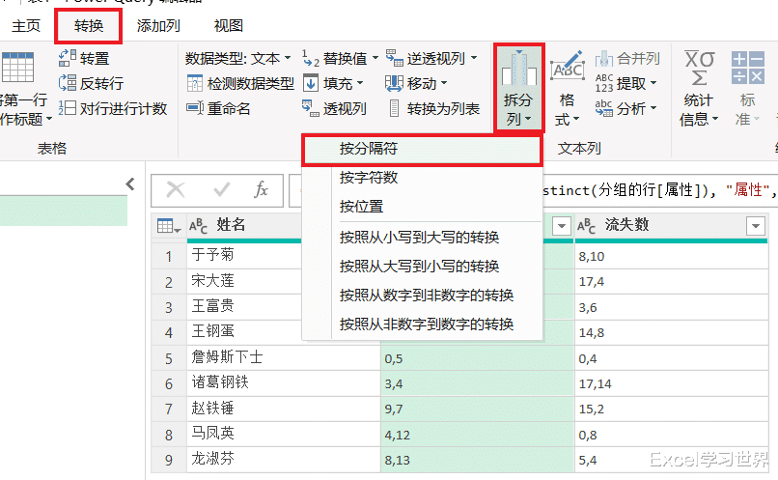Viewport: 778px width, 480px height.
Task: Collapse the queries pane chevron
Action: tap(130, 184)
